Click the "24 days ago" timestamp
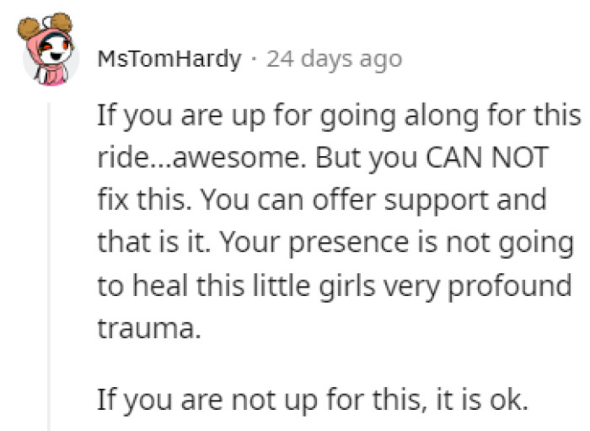 (x=334, y=60)
